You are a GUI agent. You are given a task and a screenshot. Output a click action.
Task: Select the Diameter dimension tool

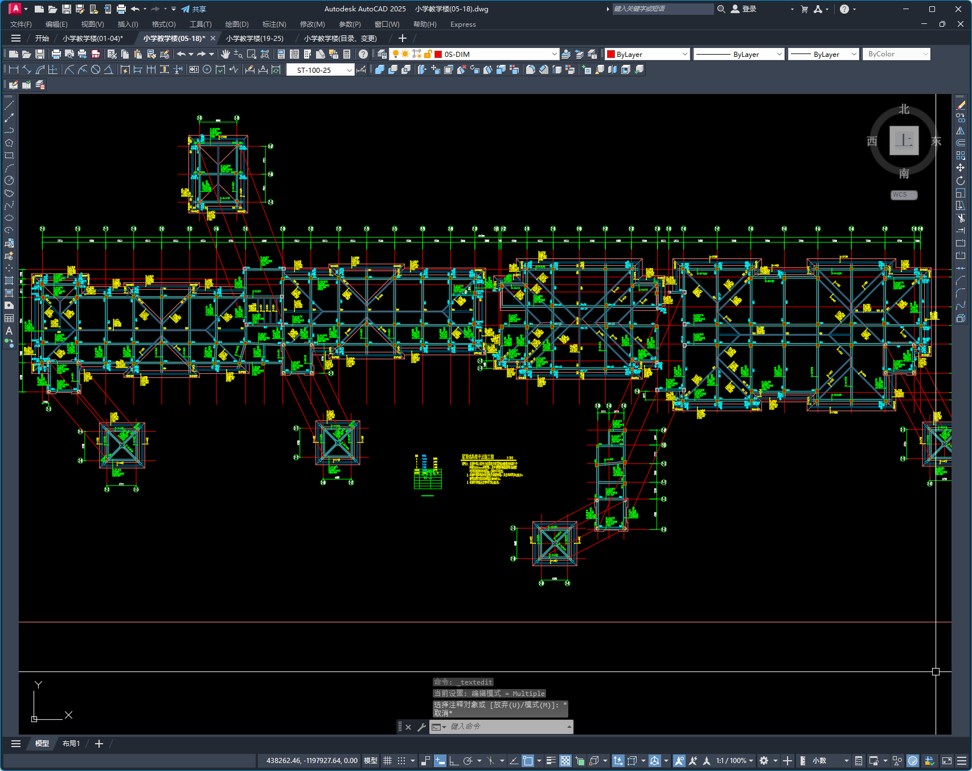(96, 69)
